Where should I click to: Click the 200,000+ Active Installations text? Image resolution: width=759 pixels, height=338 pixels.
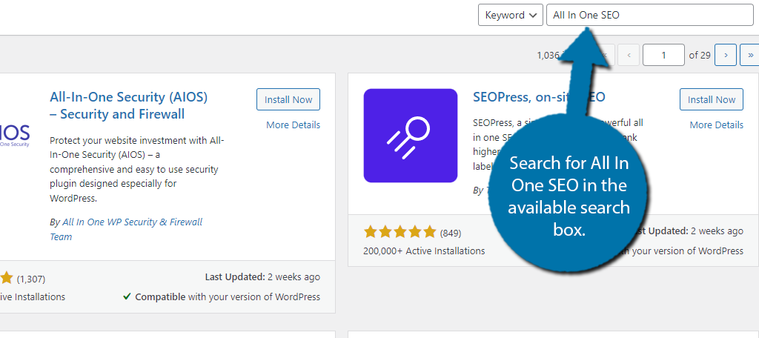pos(424,251)
